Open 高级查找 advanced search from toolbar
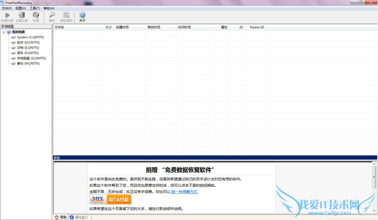Viewport: 378px width, 220px height. click(x=67, y=17)
